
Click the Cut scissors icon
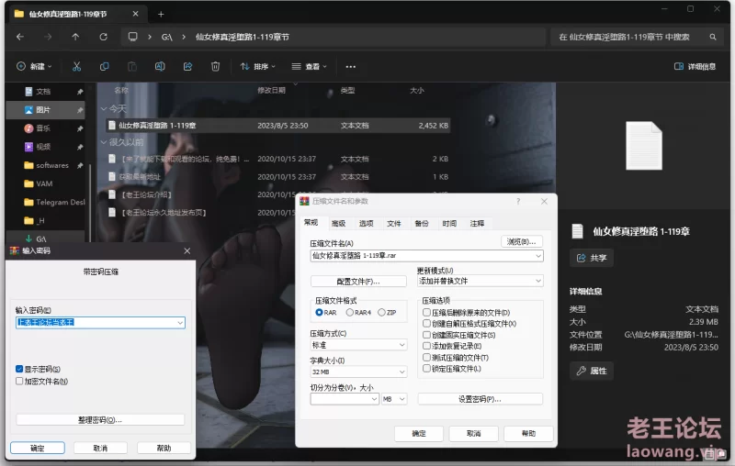pos(76,66)
